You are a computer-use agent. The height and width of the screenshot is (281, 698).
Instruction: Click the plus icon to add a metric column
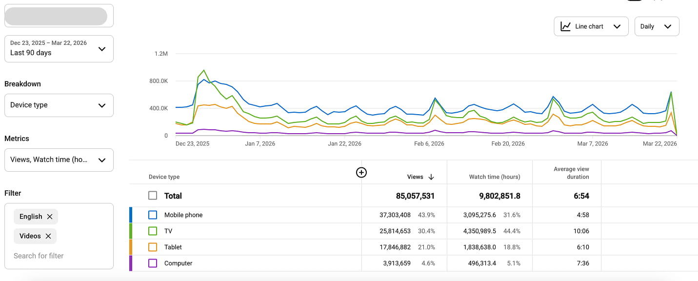tap(361, 173)
